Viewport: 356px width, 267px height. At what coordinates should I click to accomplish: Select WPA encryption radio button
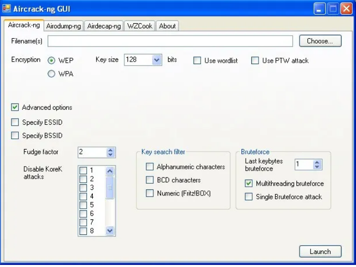tap(51, 73)
